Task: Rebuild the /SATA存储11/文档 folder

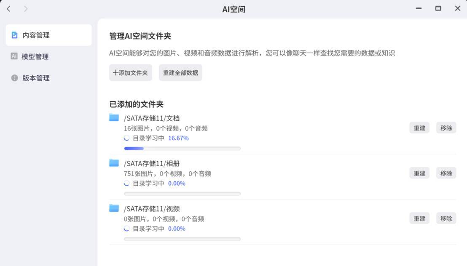Action: [x=419, y=128]
